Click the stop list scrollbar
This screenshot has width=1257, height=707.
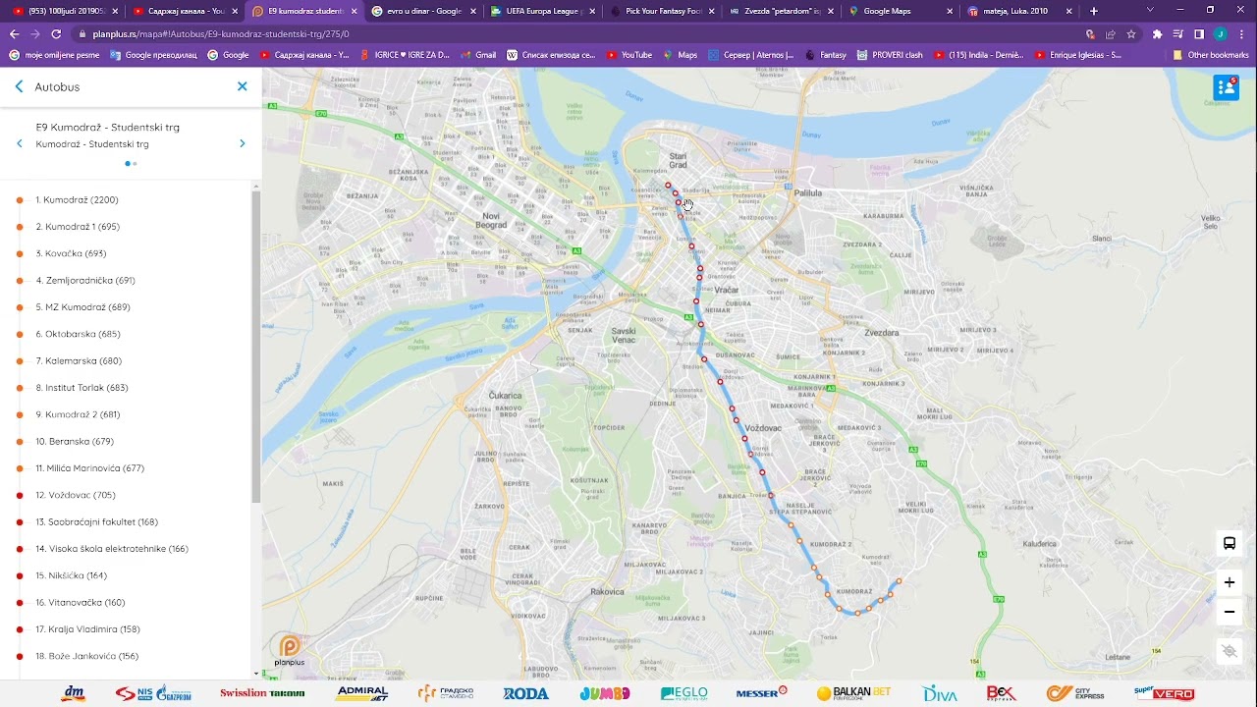click(256, 346)
